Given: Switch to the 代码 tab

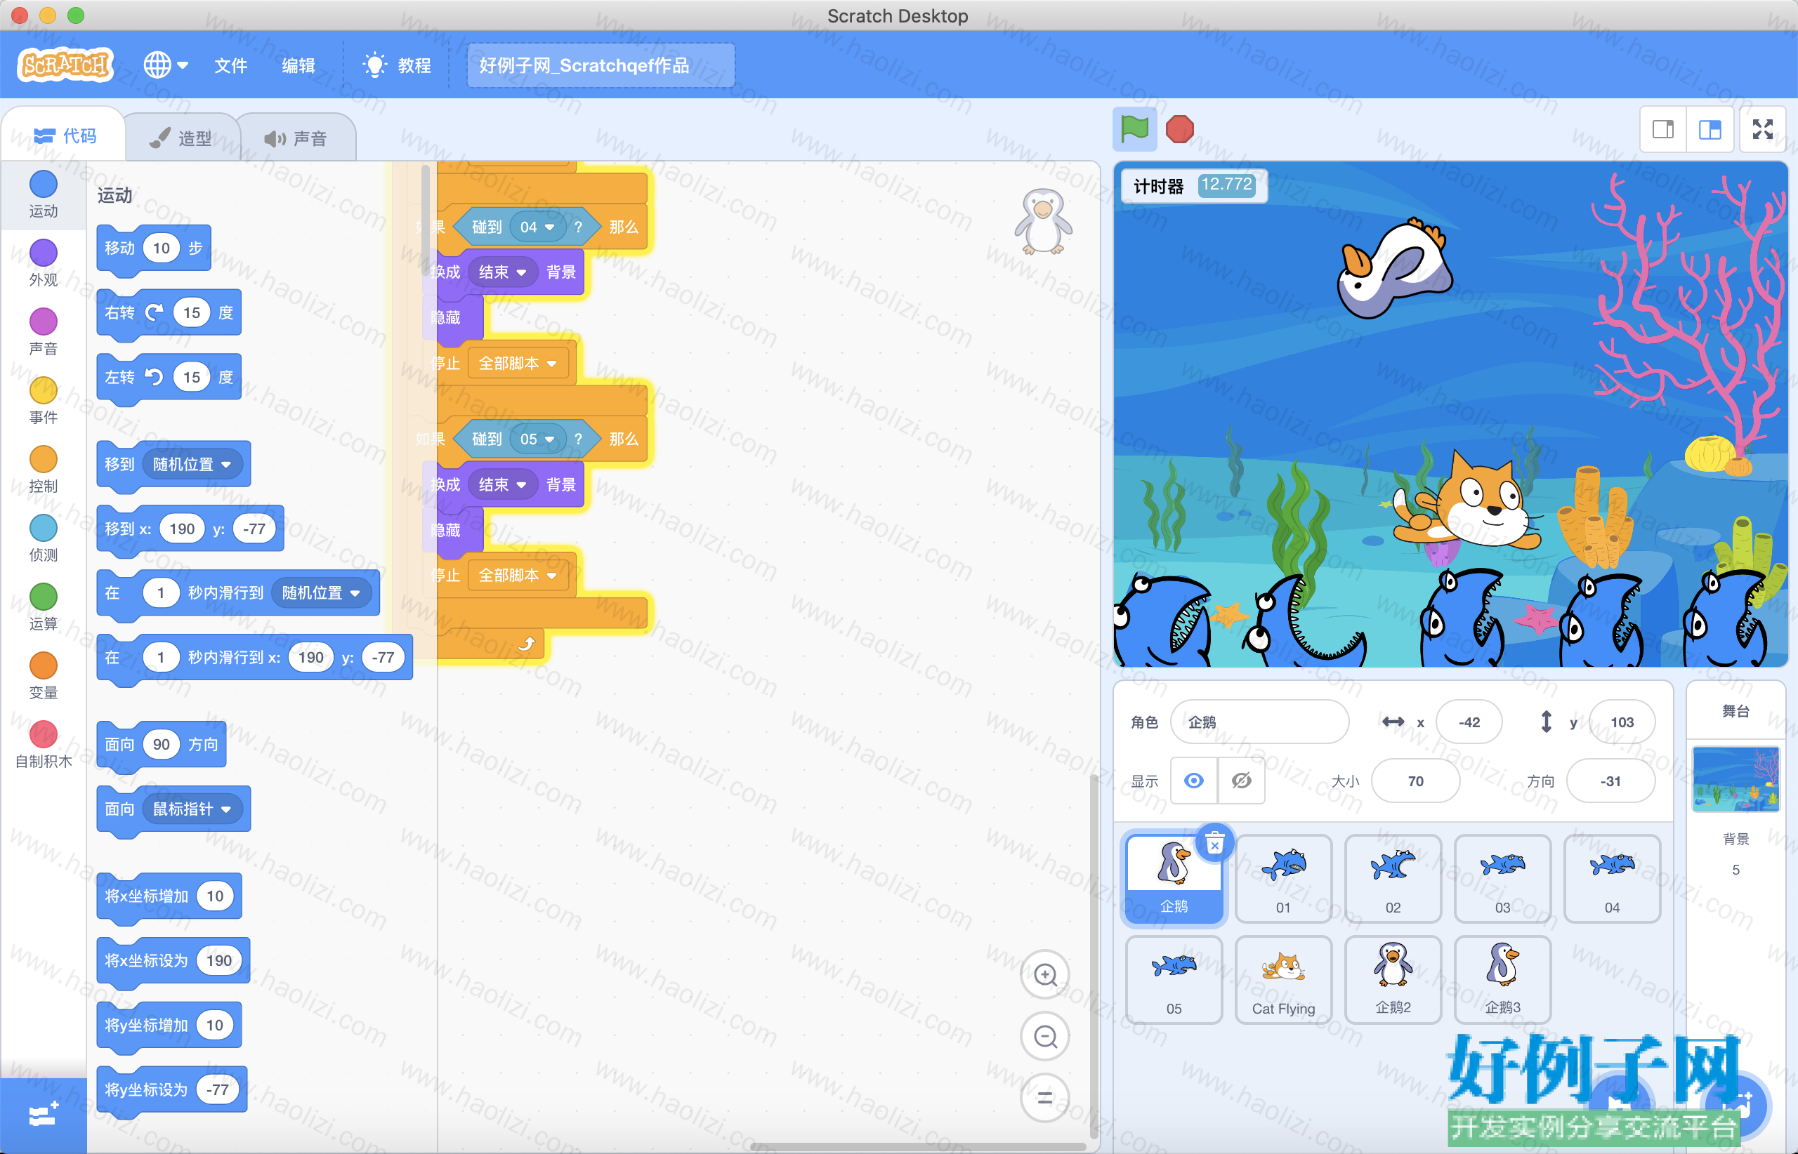Looking at the screenshot, I should coord(65,135).
